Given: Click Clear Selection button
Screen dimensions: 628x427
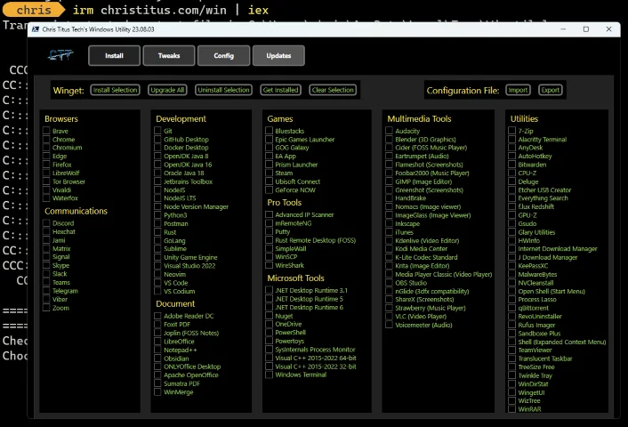Looking at the screenshot, I should (333, 90).
